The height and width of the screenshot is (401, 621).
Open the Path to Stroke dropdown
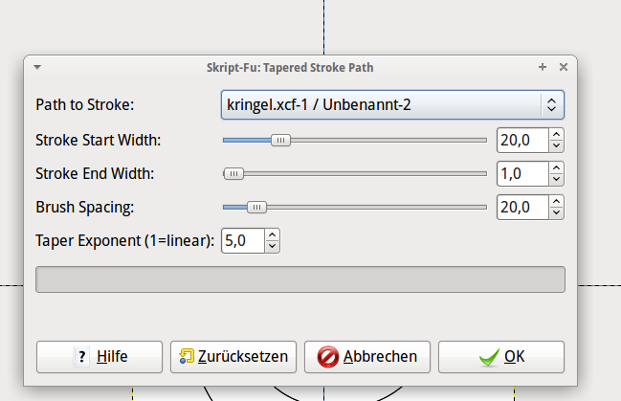click(x=392, y=104)
